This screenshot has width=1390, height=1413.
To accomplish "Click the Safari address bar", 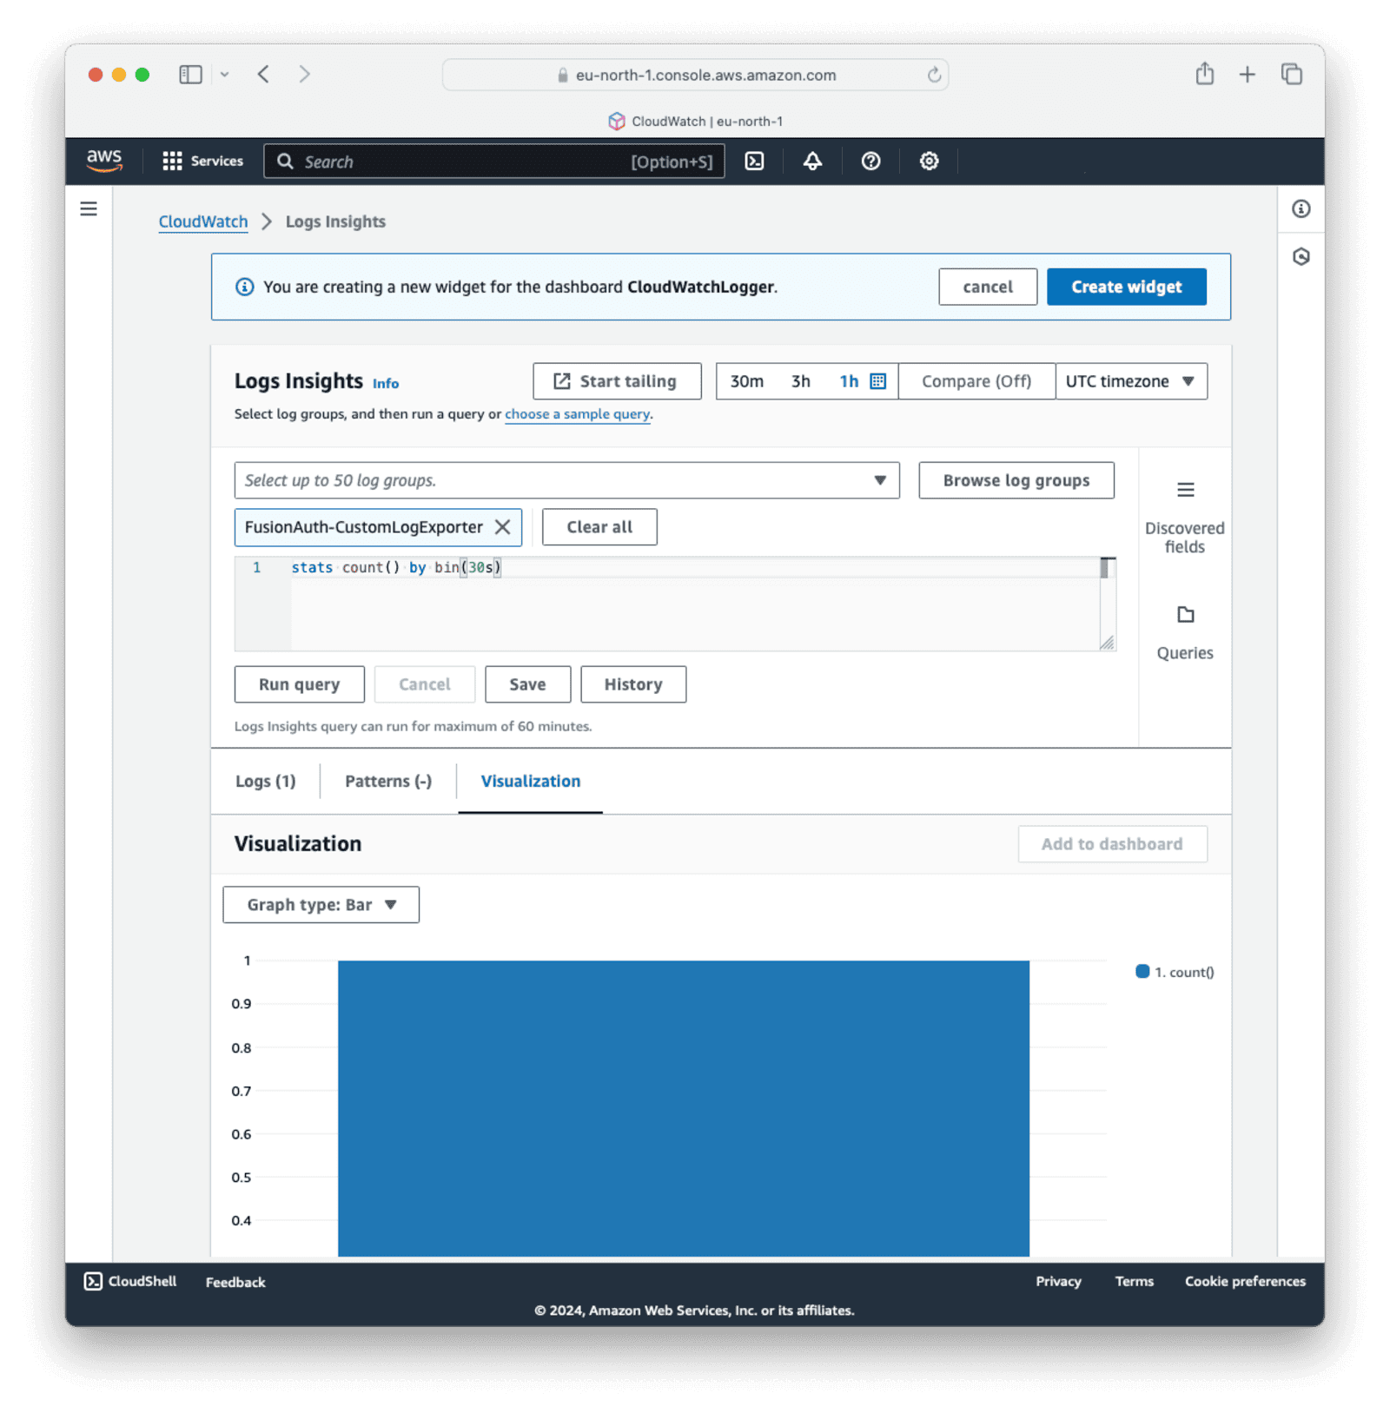I will click(x=695, y=75).
